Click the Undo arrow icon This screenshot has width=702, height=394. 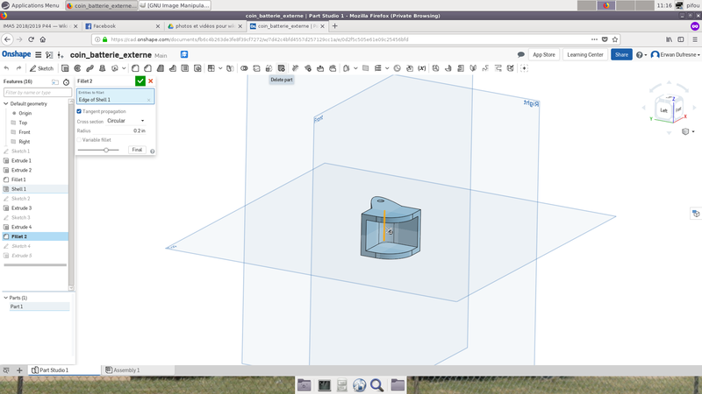pos(7,68)
